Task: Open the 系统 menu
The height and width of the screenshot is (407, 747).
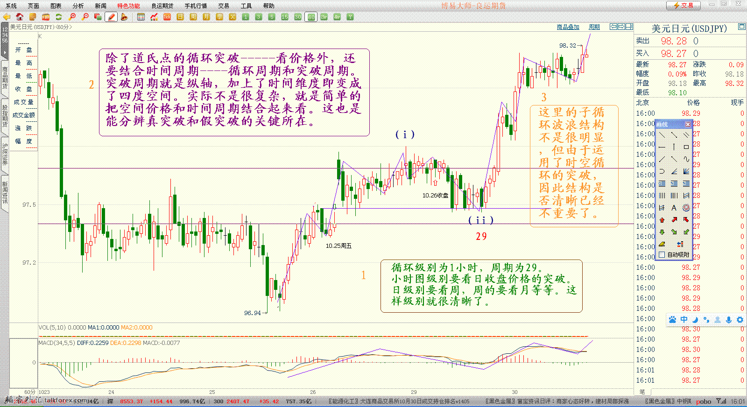Action: click(11, 6)
